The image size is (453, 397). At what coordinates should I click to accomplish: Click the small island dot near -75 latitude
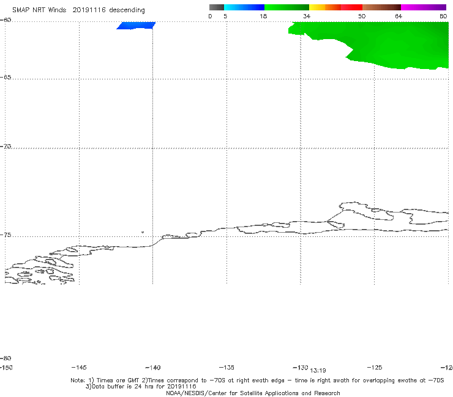[x=143, y=232]
